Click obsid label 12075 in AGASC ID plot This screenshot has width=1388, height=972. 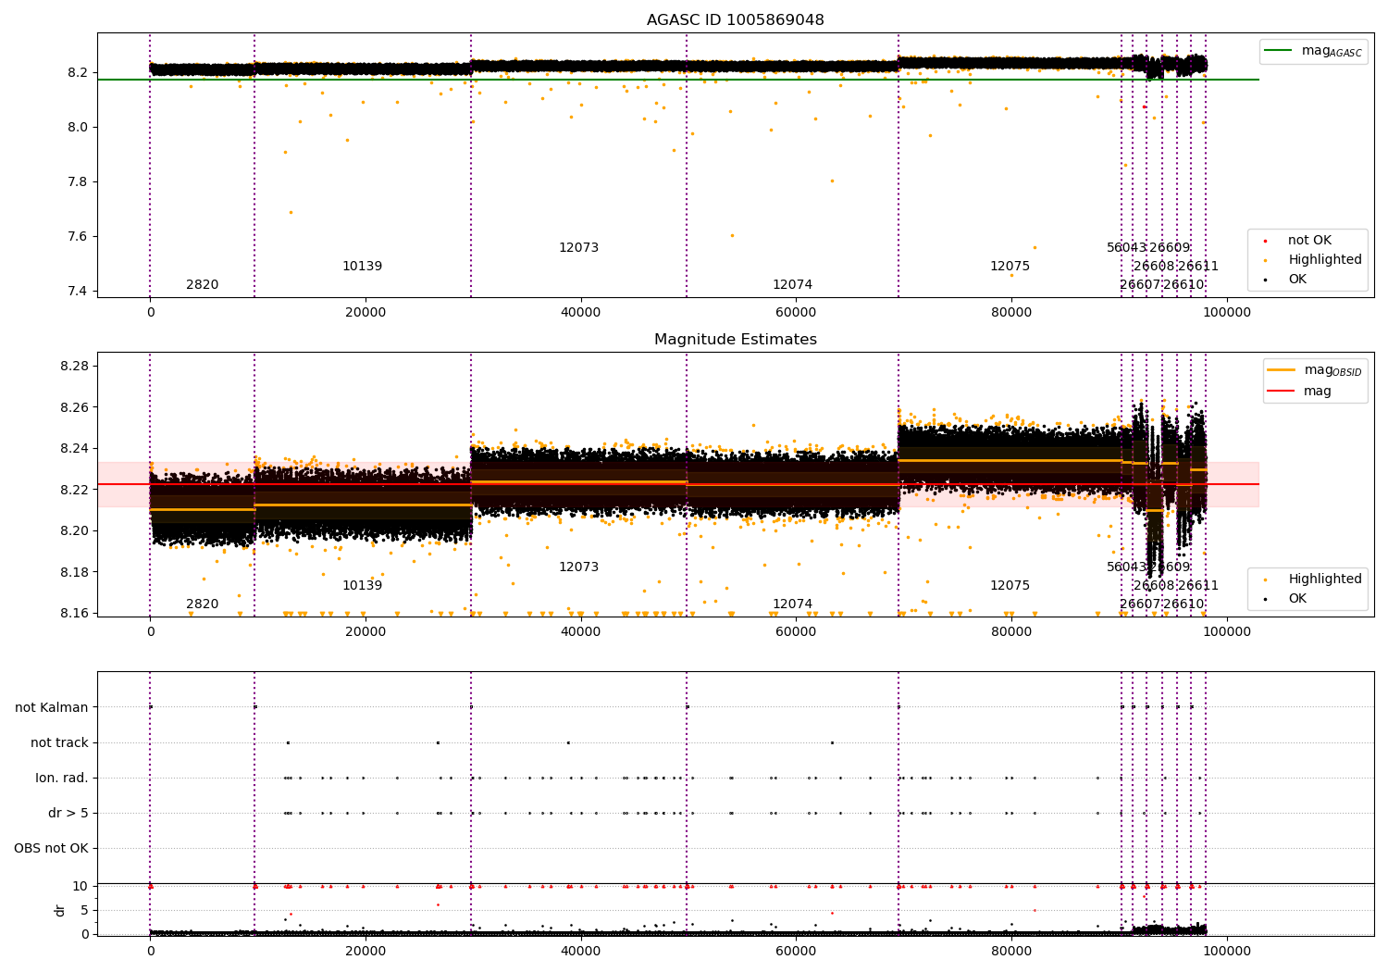[1010, 267]
